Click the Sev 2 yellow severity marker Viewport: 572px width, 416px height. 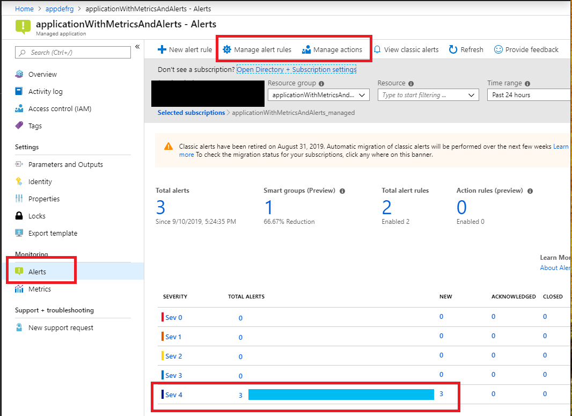[163, 356]
